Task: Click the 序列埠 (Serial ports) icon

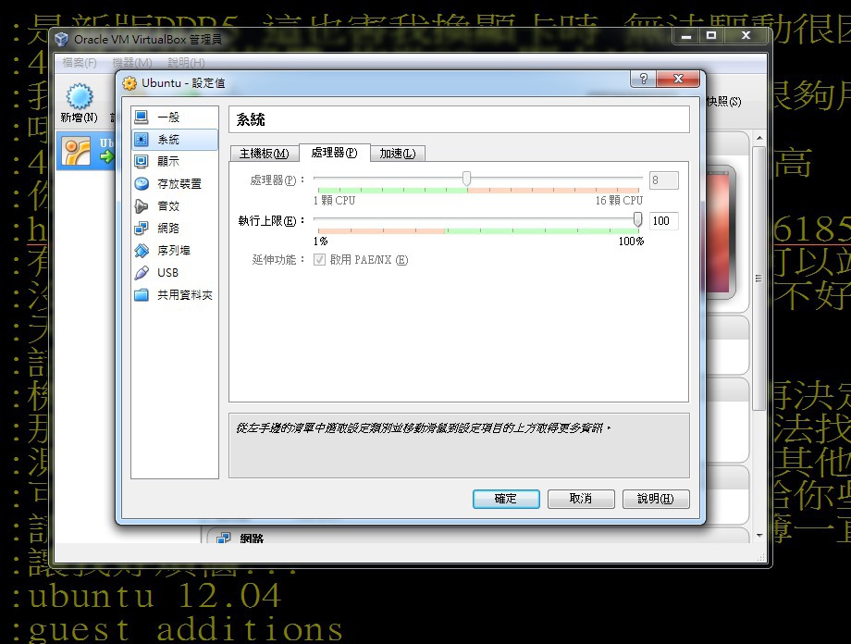Action: point(142,251)
